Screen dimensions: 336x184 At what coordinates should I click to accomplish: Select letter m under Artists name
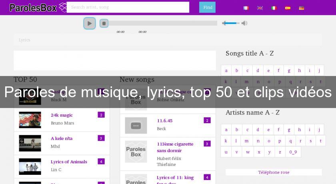247,141
